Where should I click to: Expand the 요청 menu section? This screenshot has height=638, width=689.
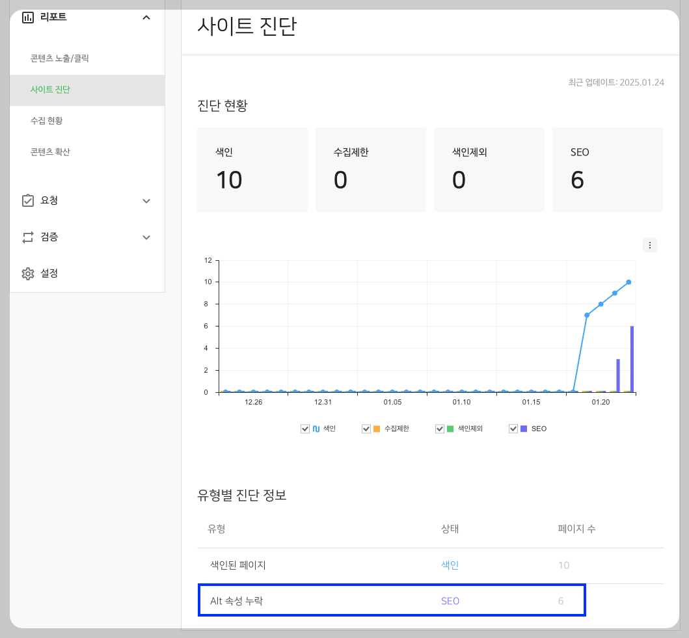[x=148, y=200]
